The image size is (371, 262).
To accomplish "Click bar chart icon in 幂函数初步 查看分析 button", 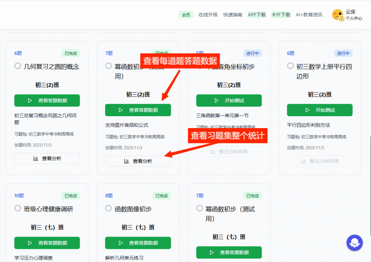I will 126,161.
